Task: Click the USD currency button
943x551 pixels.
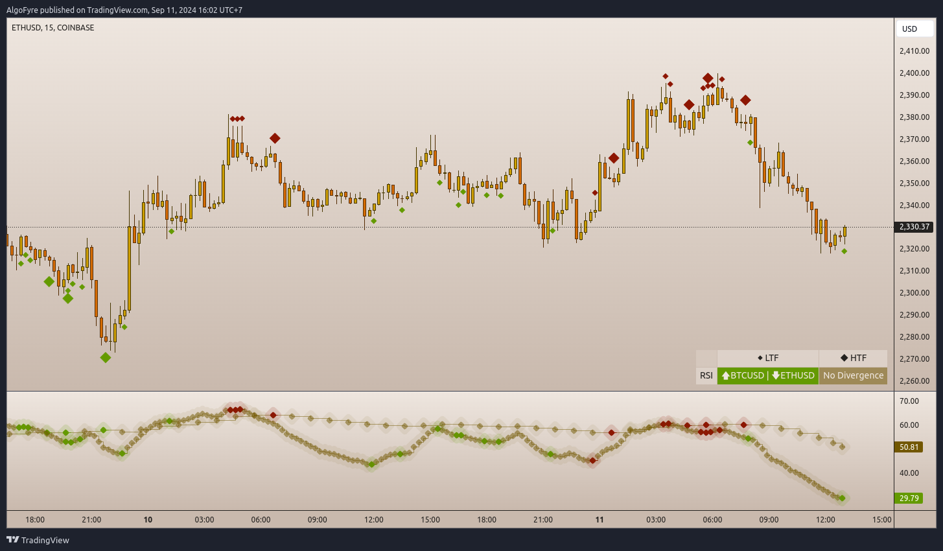Action: pyautogui.click(x=914, y=29)
